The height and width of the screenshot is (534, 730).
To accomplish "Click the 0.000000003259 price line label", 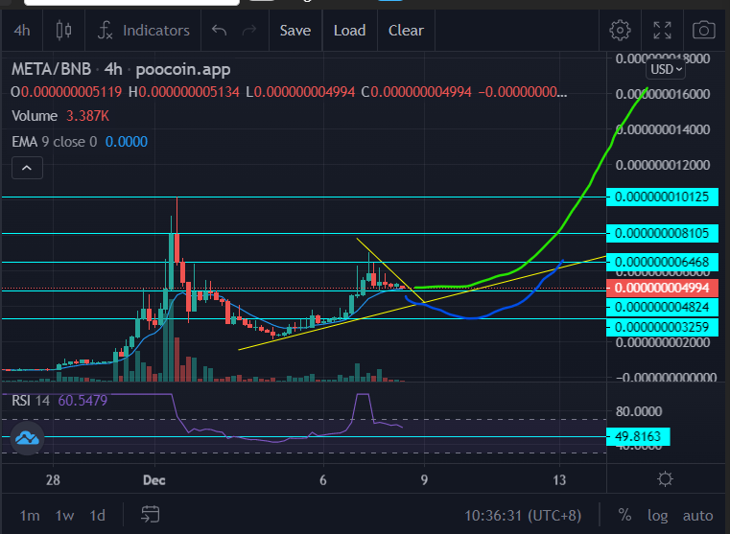I will click(662, 327).
